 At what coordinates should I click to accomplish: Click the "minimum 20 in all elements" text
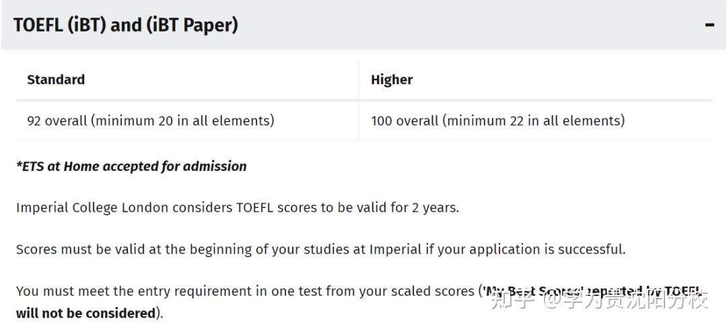pyautogui.click(x=183, y=120)
